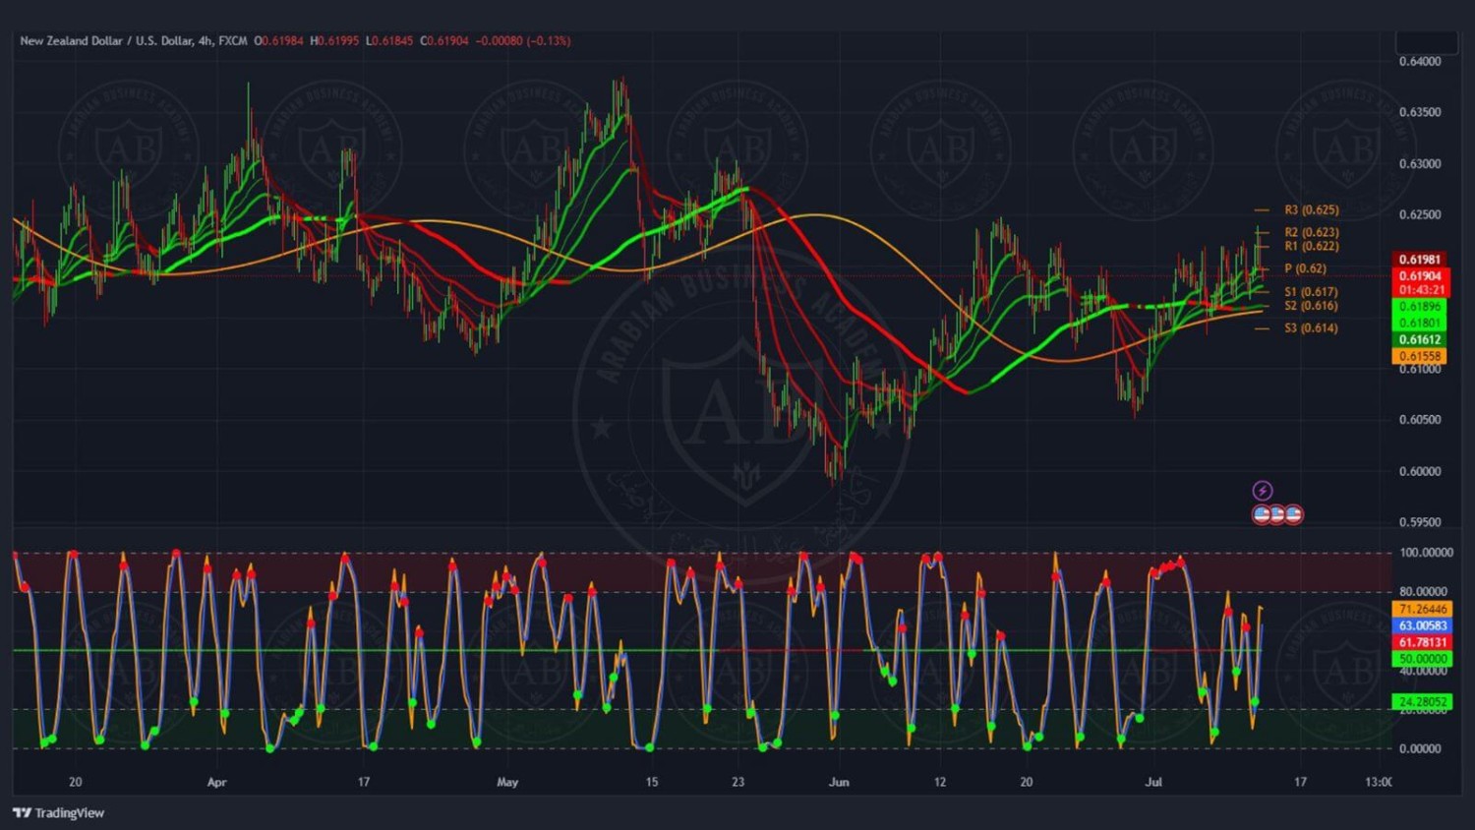Click the 0.64000 level on price scale
The width and height of the screenshot is (1475, 830).
coord(1420,62)
